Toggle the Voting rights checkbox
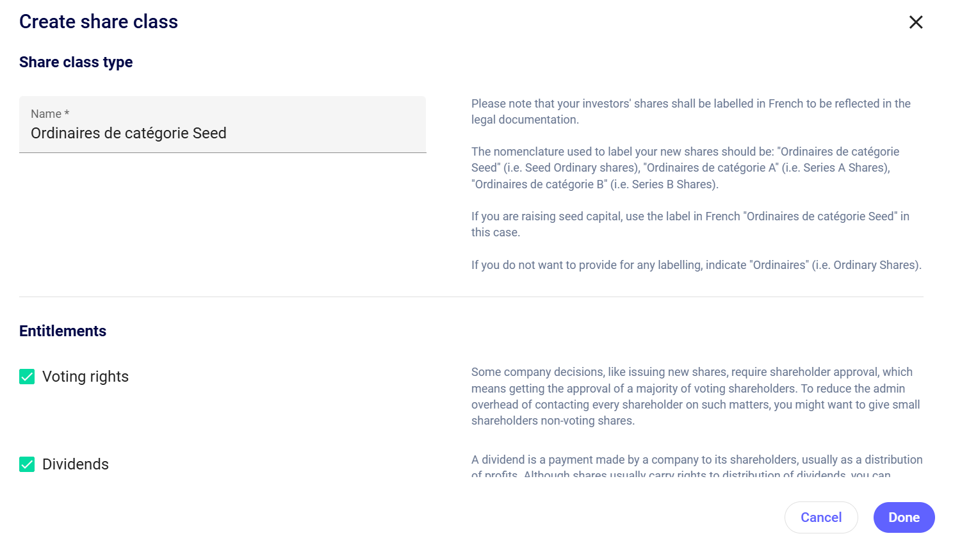The width and height of the screenshot is (953, 545). (x=27, y=377)
